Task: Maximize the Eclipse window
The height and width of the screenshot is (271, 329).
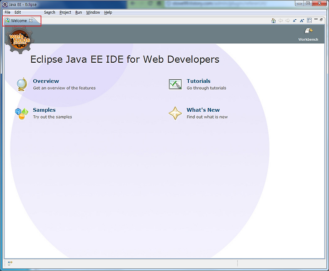Action: 308,3
